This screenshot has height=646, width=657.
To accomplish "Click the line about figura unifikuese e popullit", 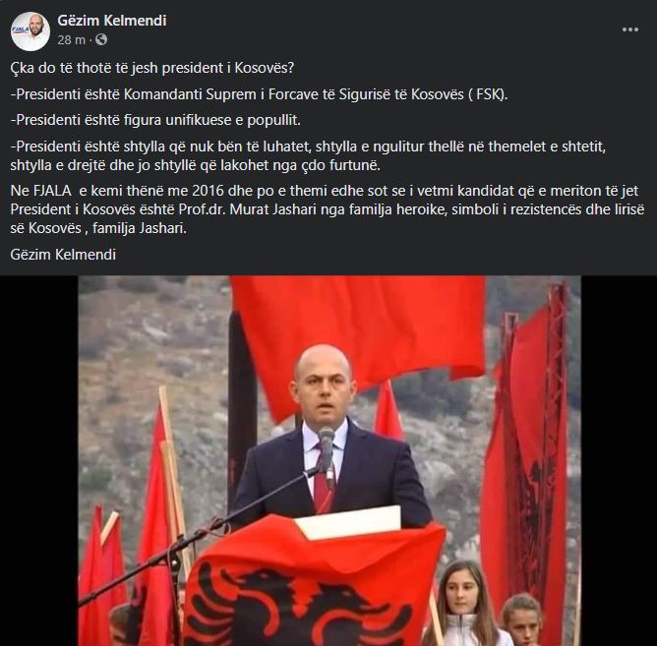I will pos(155,120).
